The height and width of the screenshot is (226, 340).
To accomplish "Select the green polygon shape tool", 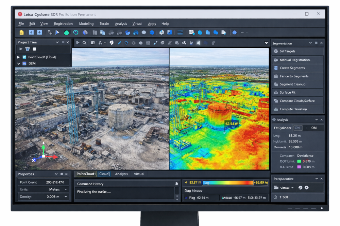I will (x=67, y=33).
